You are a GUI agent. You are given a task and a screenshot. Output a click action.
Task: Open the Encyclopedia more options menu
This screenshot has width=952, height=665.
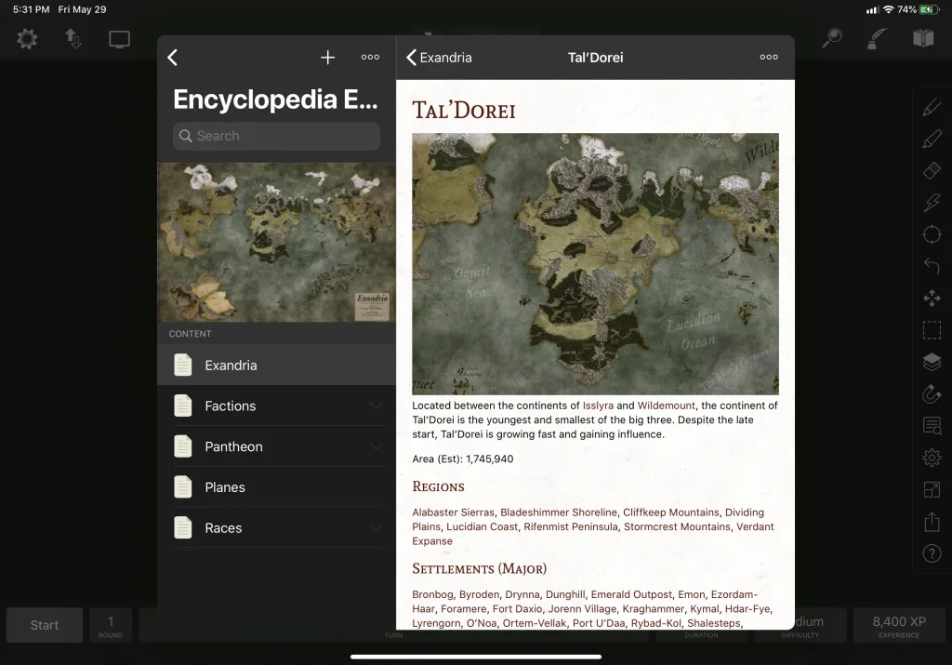[370, 57]
